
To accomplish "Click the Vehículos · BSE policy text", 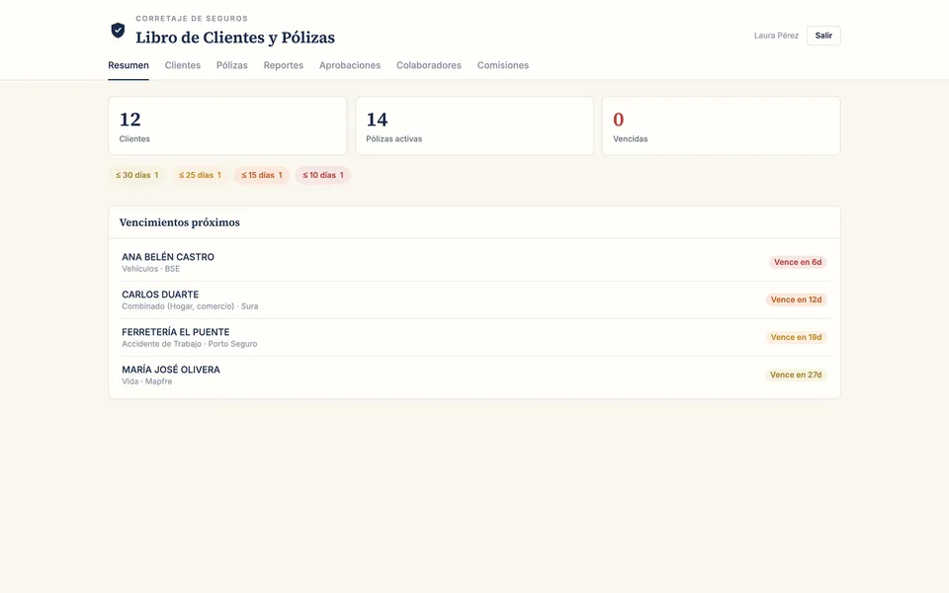I will (150, 269).
